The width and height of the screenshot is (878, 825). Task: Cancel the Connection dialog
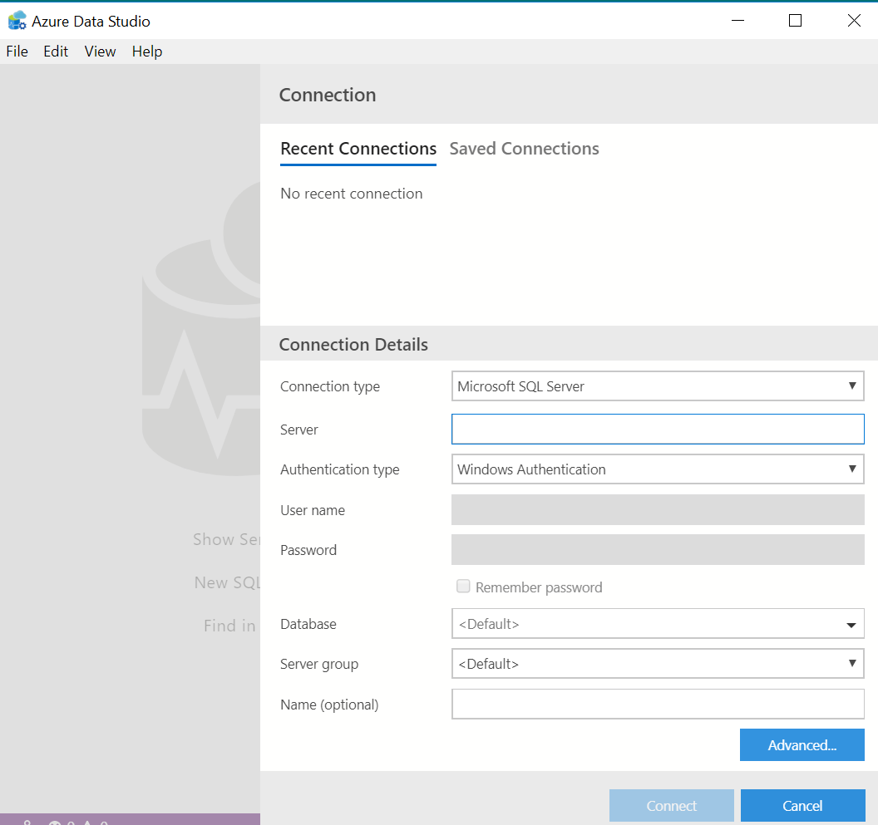[x=802, y=806]
